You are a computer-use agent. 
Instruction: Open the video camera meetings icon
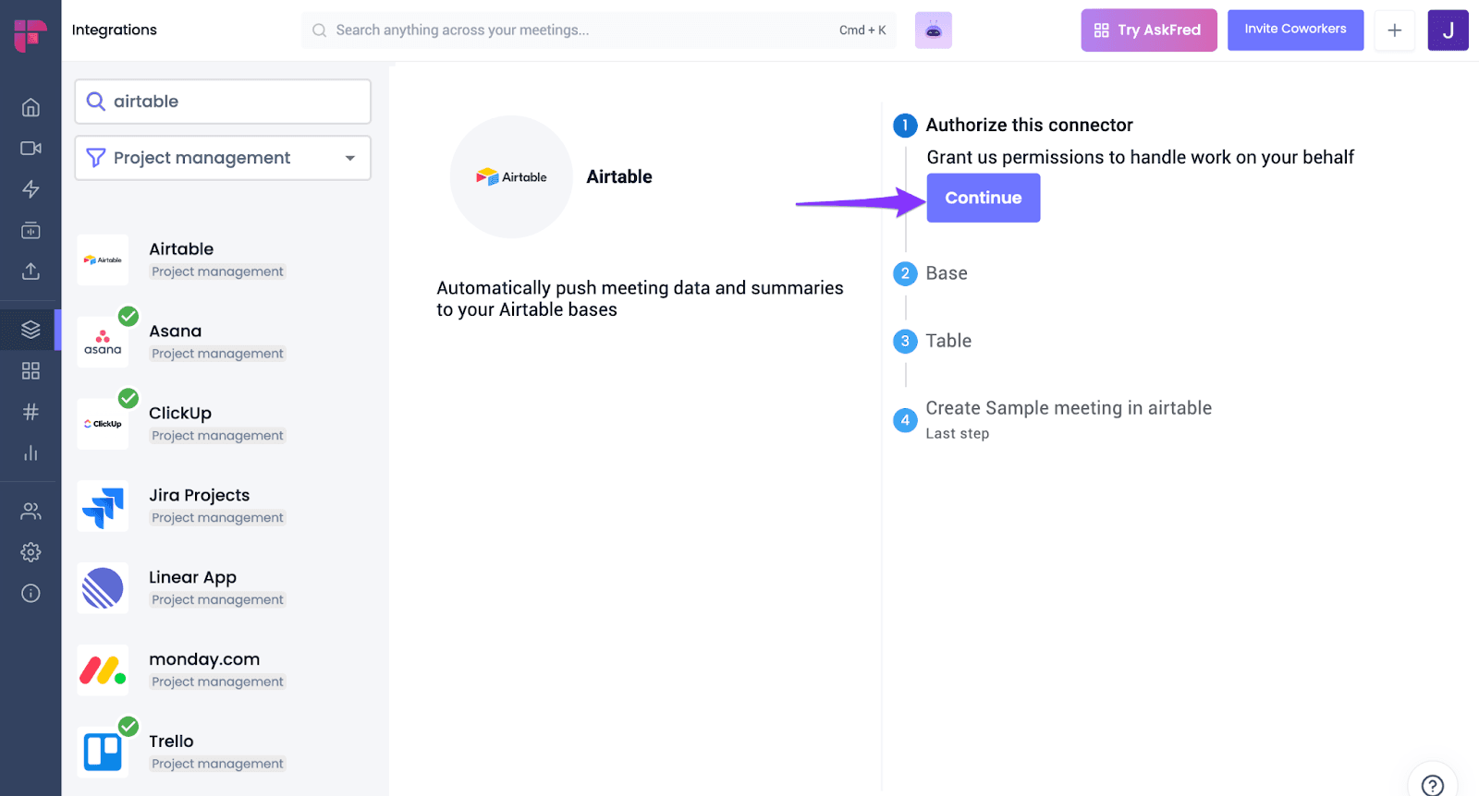click(31, 148)
